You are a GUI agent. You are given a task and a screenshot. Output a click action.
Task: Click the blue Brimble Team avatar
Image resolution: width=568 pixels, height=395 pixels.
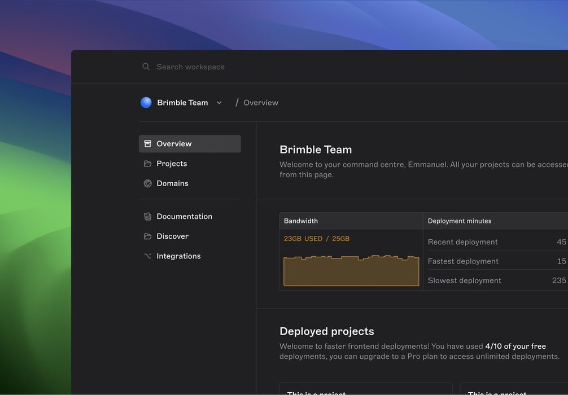(146, 103)
